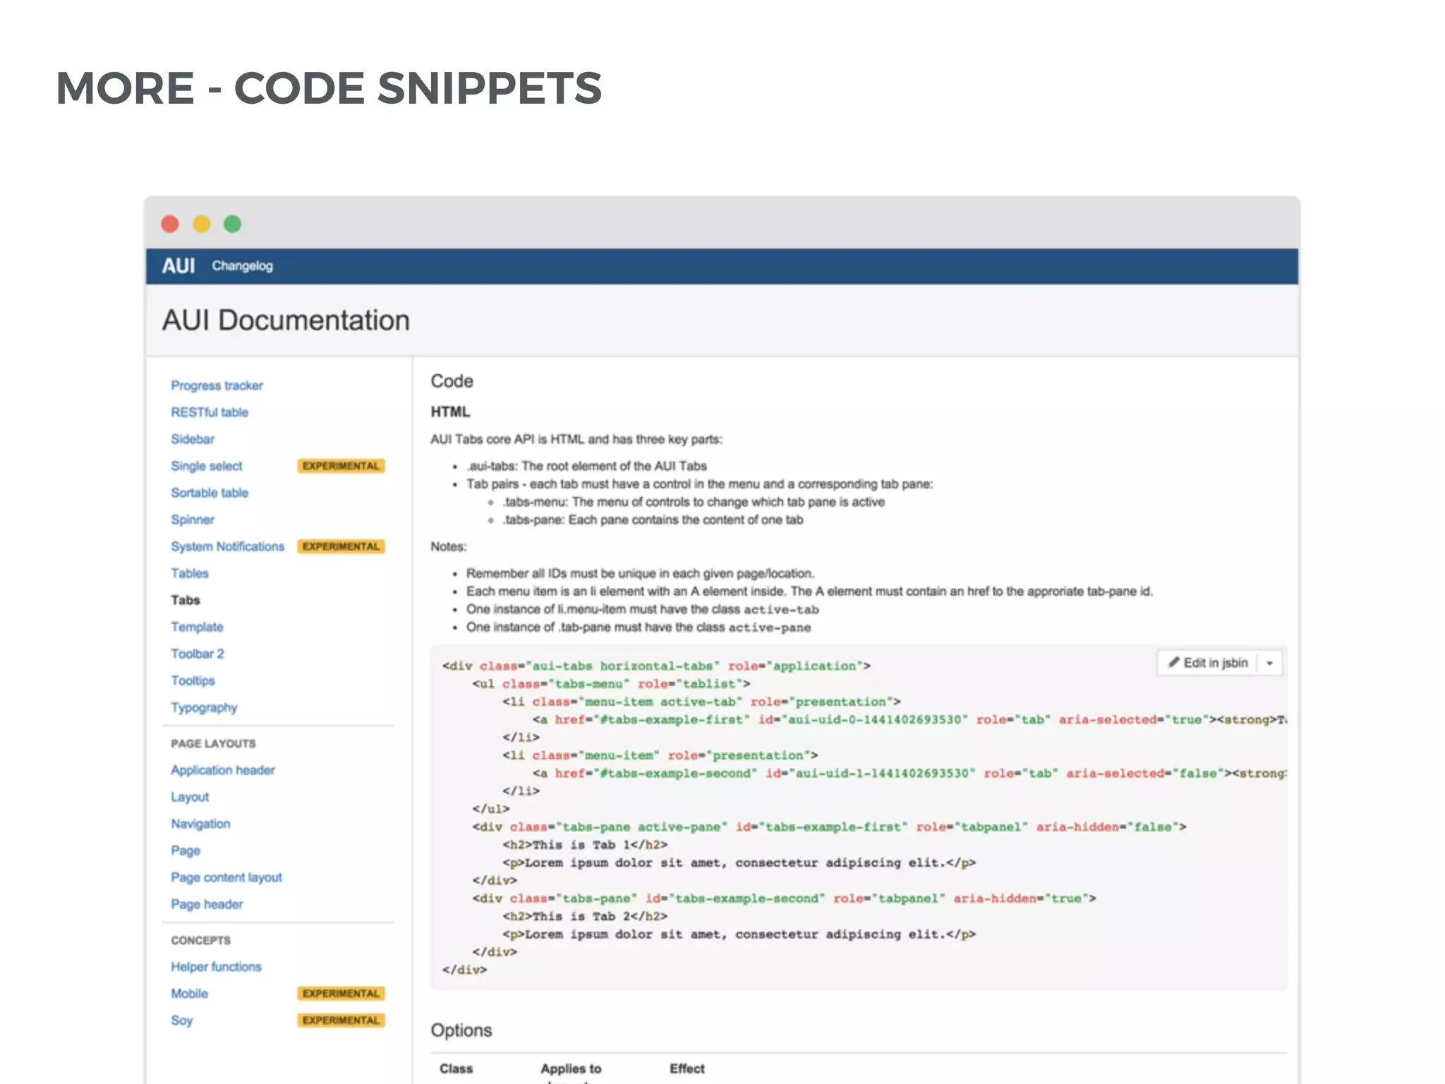Viewport: 1445px width, 1084px height.
Task: Open Page header link
Action: point(207,904)
